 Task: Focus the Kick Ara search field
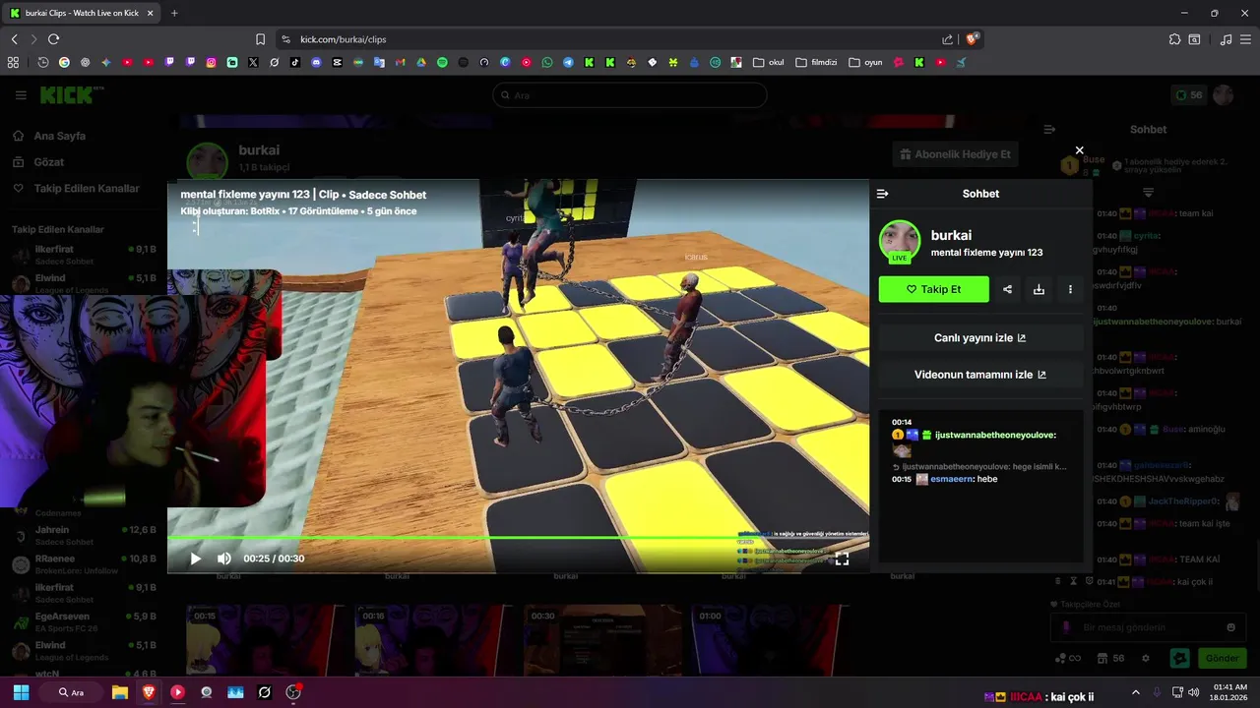click(x=630, y=95)
